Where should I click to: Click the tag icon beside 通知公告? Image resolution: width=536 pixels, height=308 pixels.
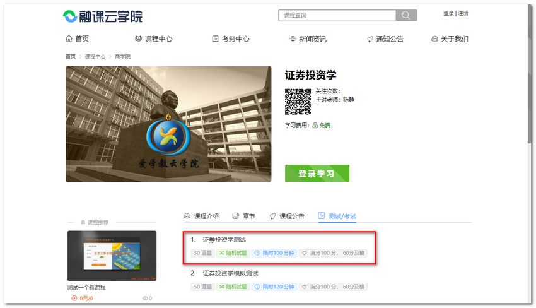[x=370, y=39]
